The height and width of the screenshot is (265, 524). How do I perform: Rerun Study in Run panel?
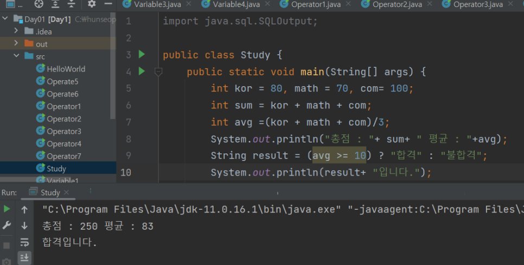pos(7,209)
